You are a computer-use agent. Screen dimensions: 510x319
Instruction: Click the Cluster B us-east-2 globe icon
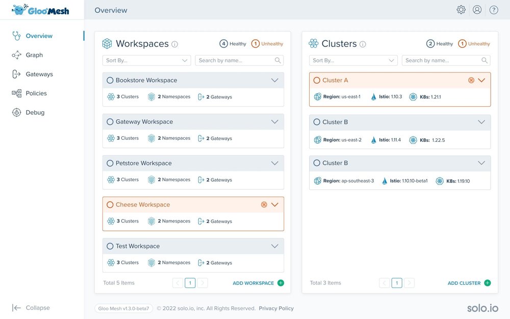317,140
